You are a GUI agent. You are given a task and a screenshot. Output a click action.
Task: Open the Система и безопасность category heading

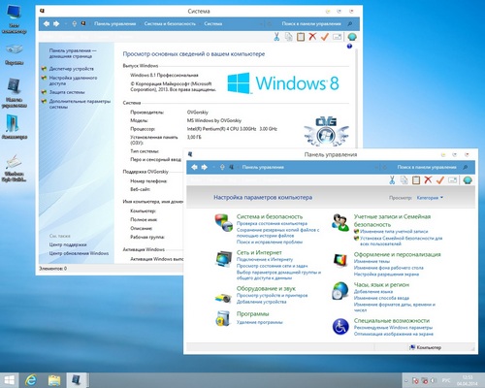[270, 216]
